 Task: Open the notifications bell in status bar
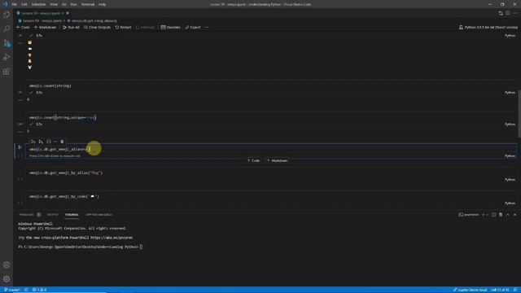coord(515,290)
